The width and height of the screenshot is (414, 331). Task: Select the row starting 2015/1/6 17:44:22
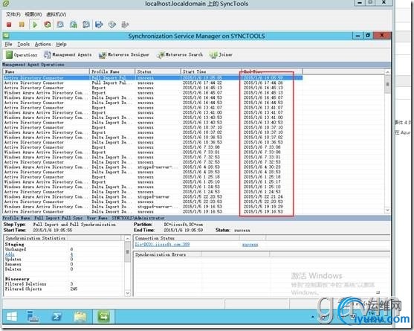(x=152, y=83)
